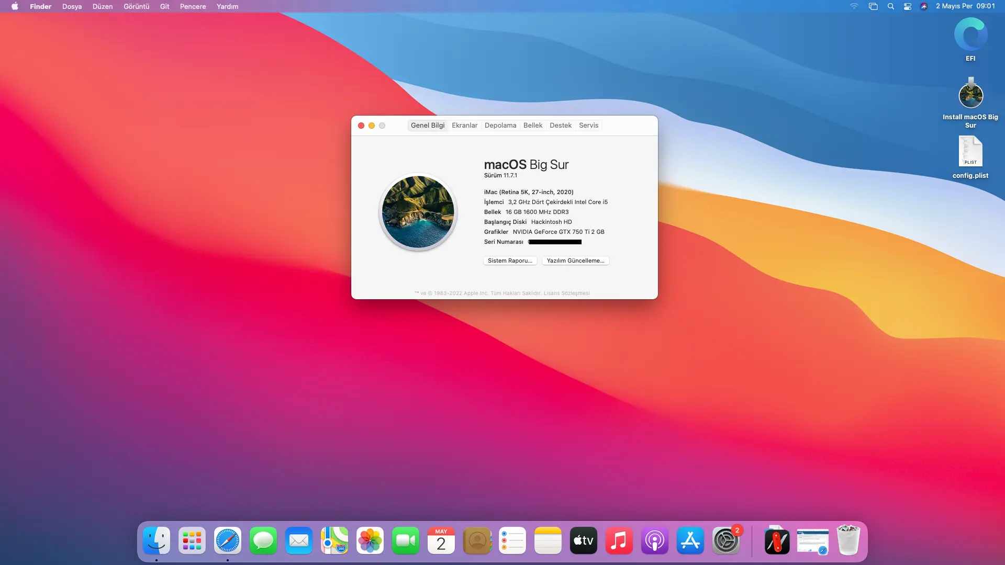The height and width of the screenshot is (565, 1005).
Task: Open the Apple menu
Action: [15, 6]
